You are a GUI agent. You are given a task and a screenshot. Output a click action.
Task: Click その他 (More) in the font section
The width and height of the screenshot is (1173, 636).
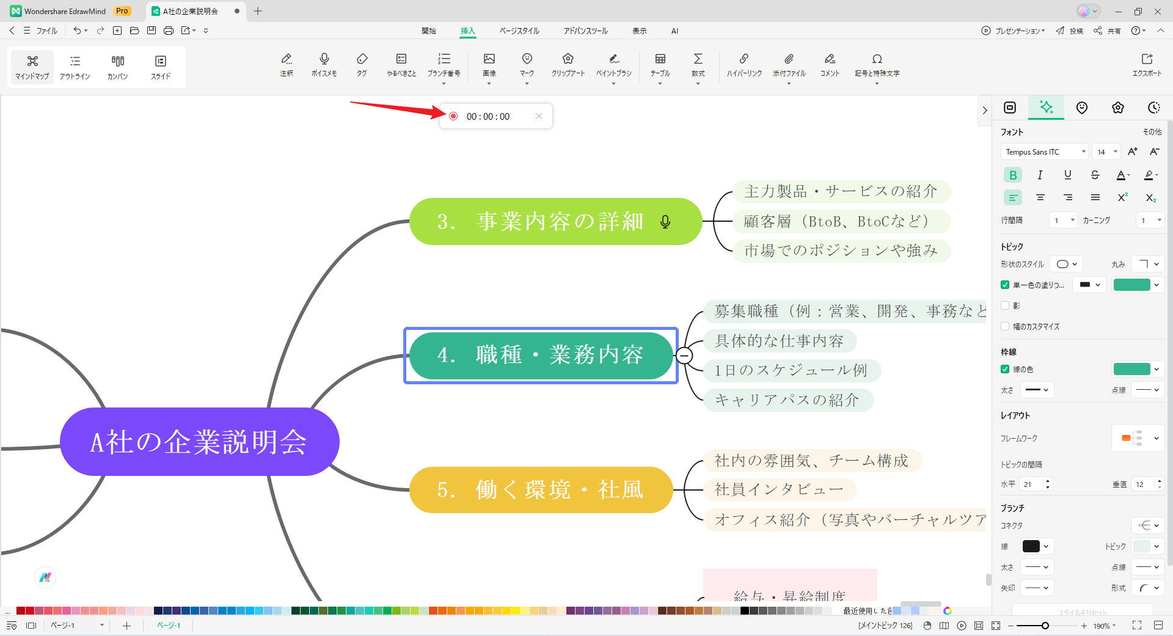(1152, 132)
